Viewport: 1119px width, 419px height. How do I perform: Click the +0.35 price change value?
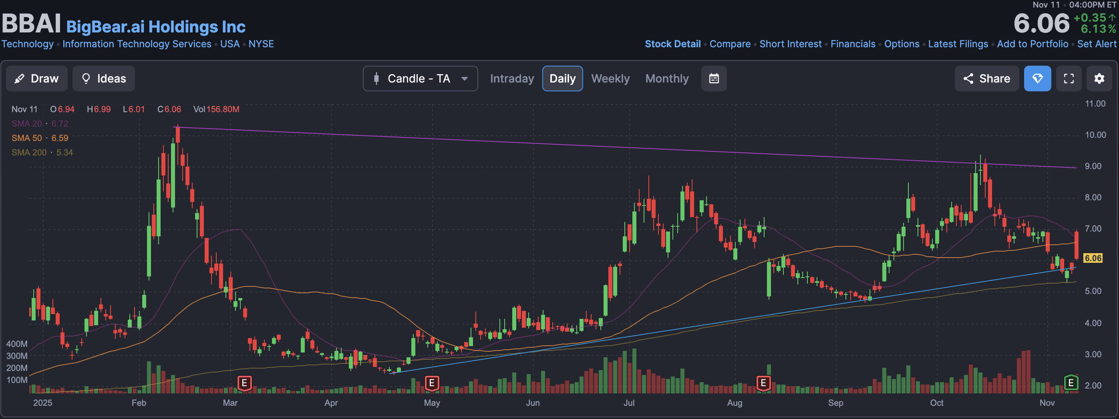point(1089,18)
